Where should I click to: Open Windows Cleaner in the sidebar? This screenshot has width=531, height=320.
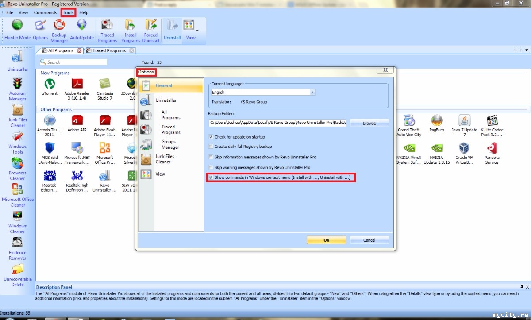pos(18,222)
